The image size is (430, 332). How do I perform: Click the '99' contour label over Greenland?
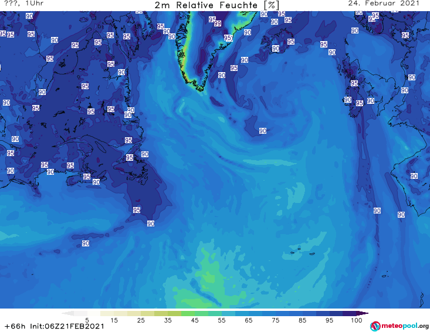(218, 23)
